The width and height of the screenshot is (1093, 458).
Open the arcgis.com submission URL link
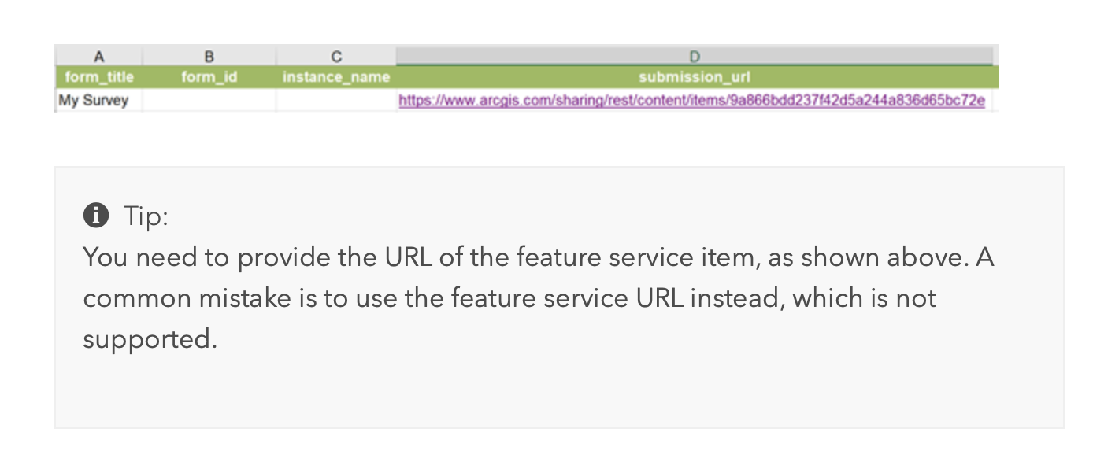point(691,101)
